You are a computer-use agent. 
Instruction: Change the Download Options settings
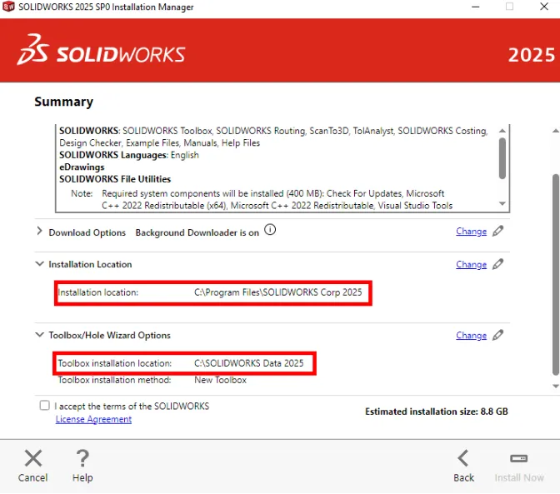pos(471,232)
